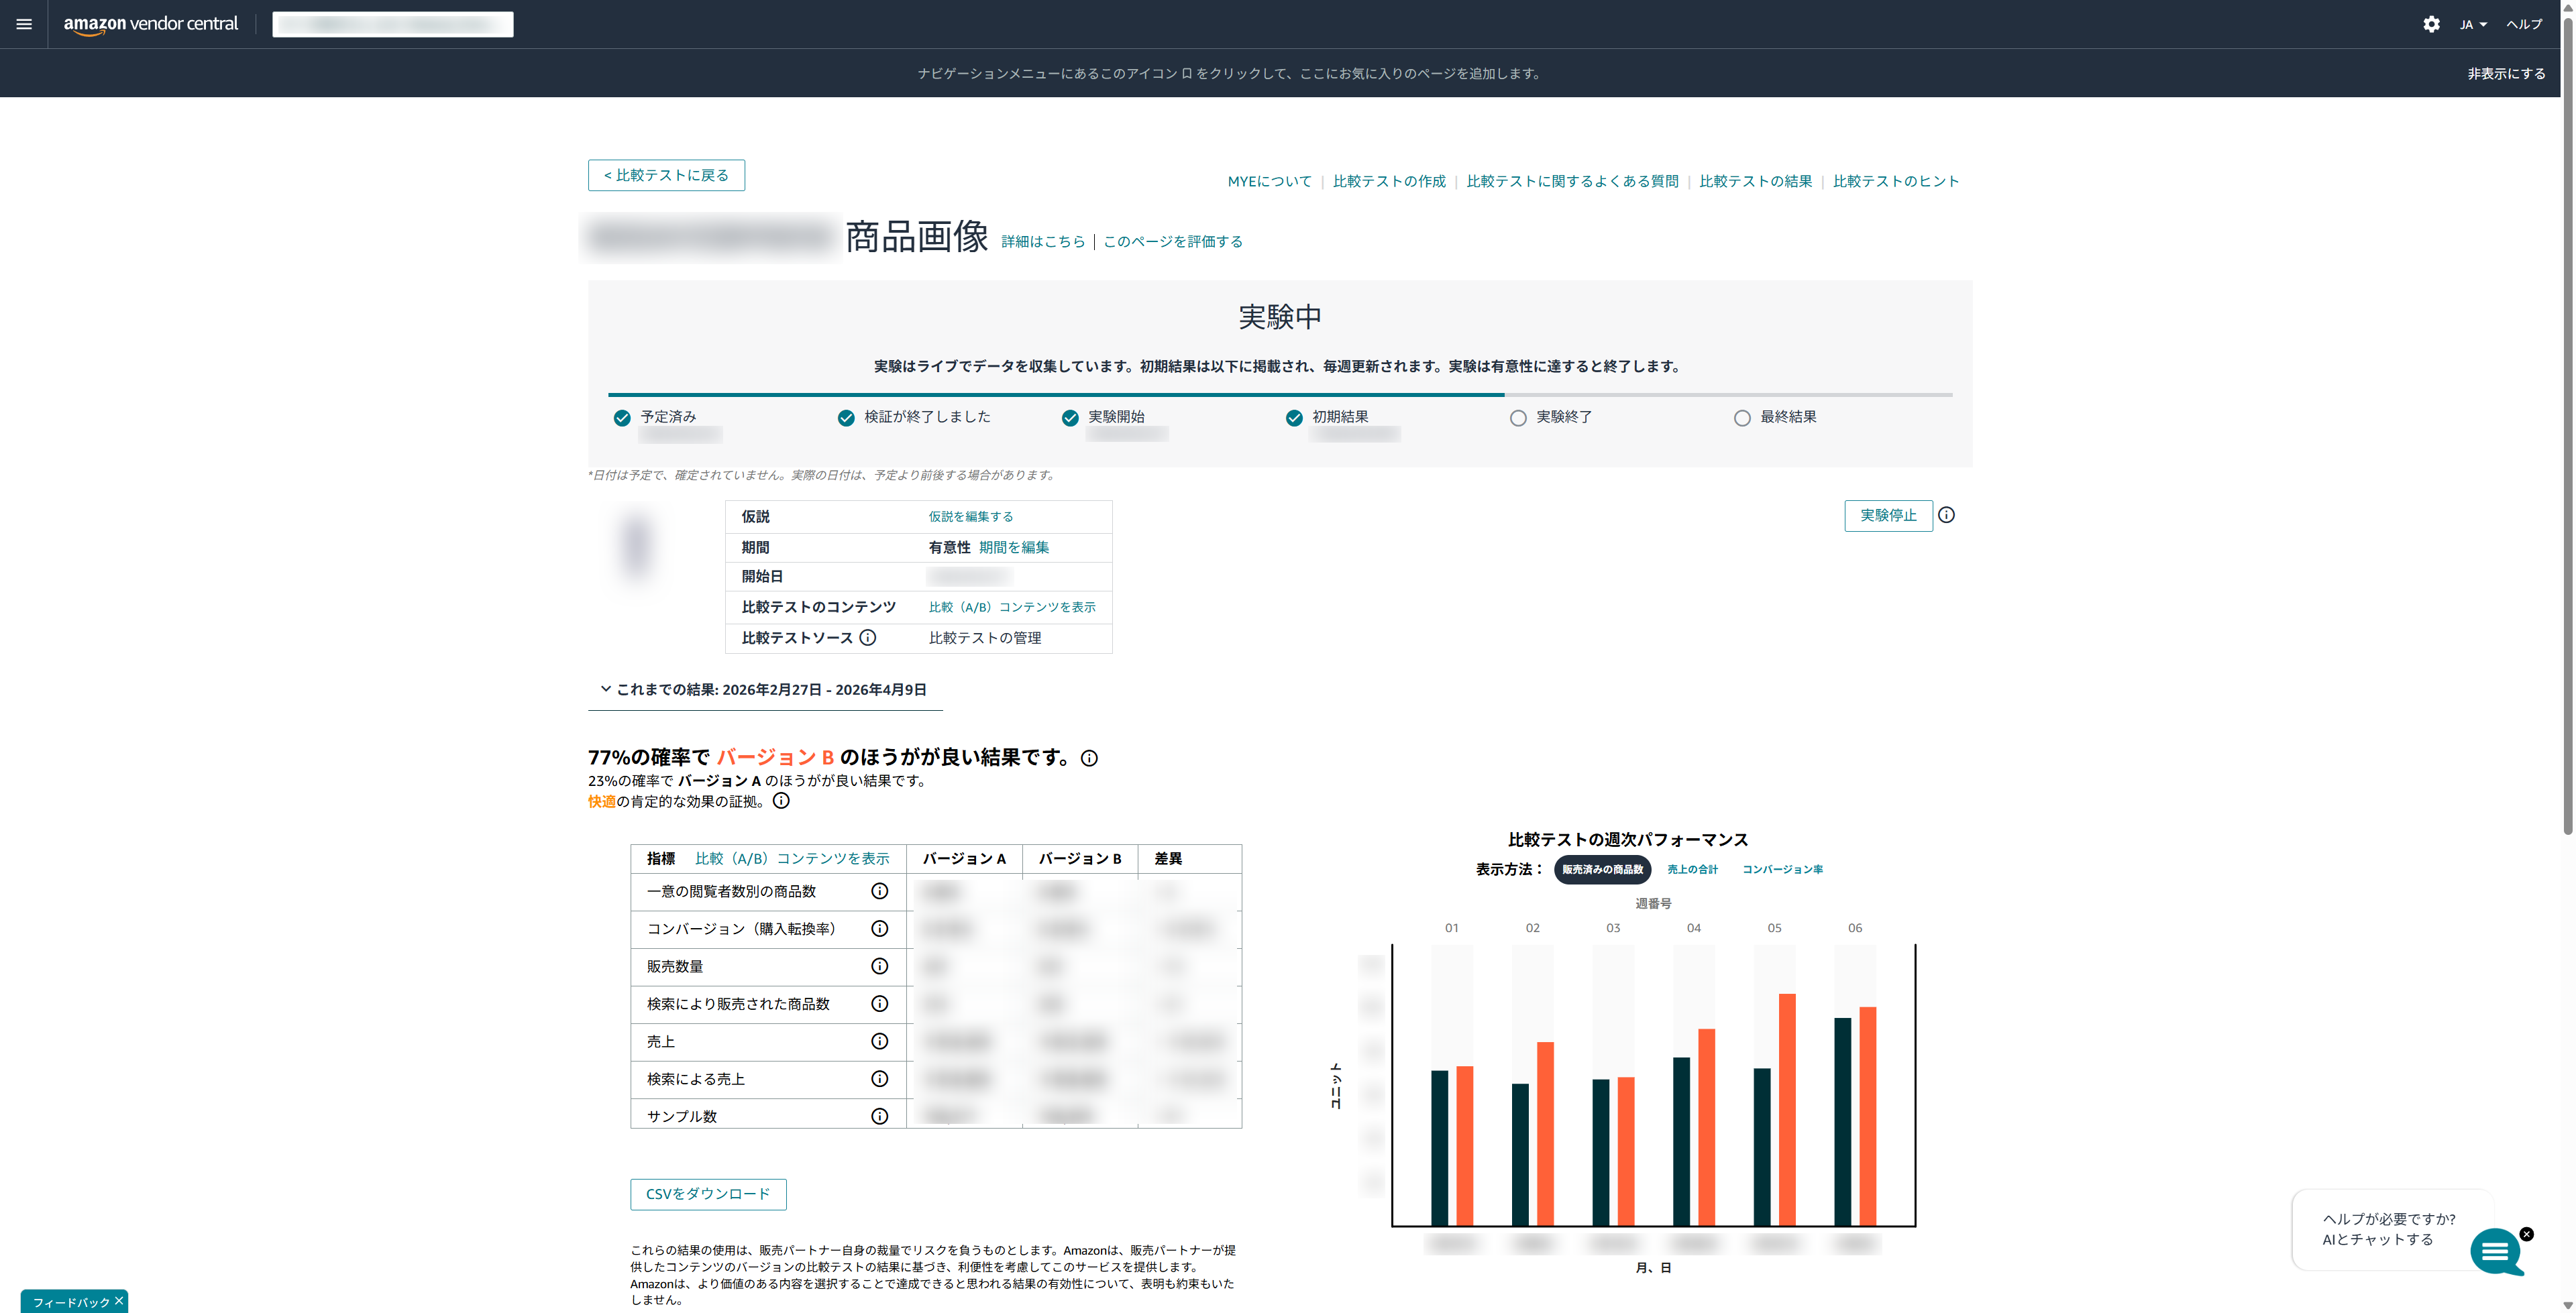Switch chart display to 売上の合計
The width and height of the screenshot is (2576, 1313).
click(x=1692, y=869)
